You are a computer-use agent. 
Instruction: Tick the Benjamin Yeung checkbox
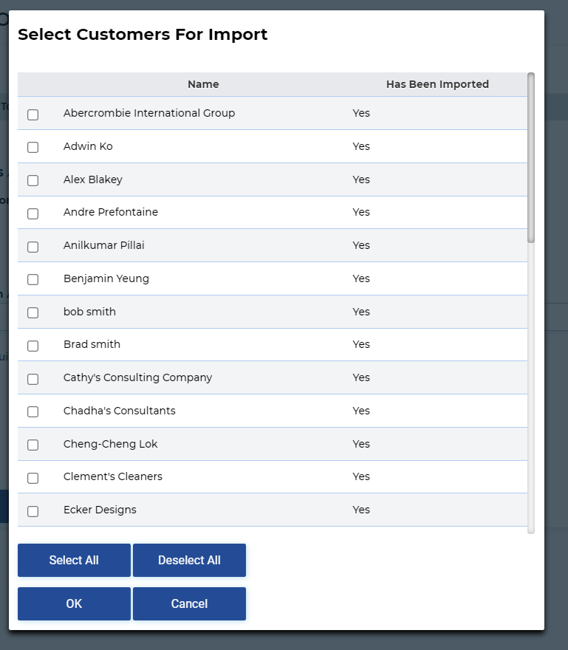pyautogui.click(x=32, y=280)
